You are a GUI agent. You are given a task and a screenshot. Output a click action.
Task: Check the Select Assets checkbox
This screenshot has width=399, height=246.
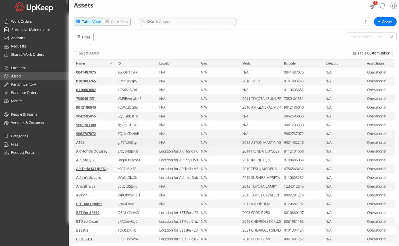75,53
